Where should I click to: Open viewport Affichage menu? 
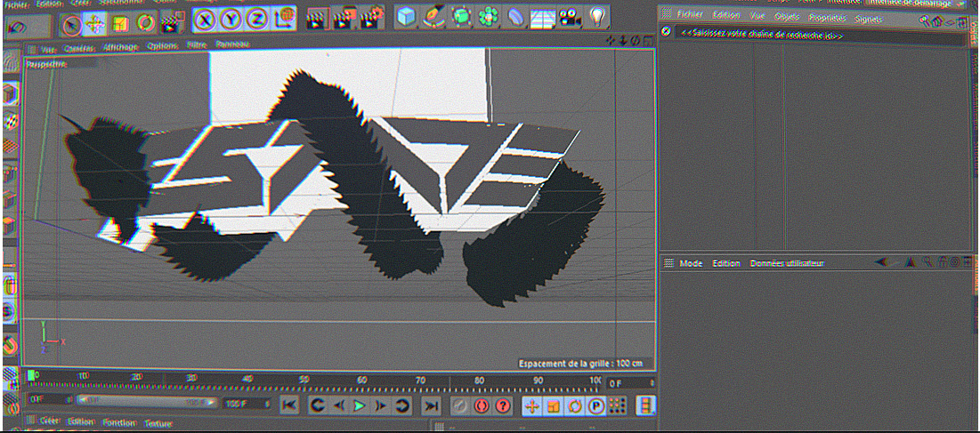[x=121, y=47]
